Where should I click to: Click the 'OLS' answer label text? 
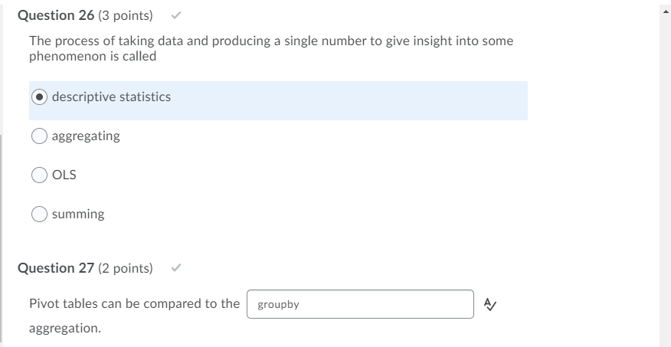64,175
